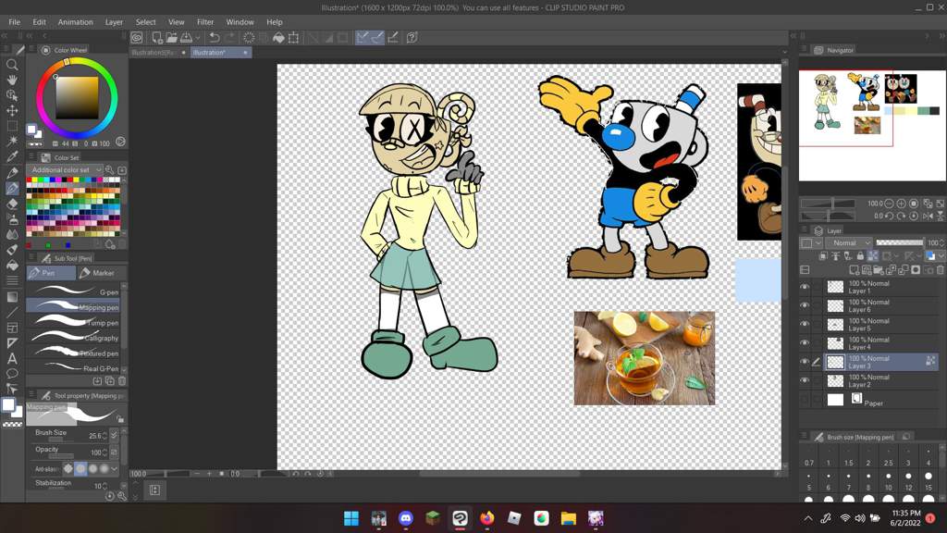This screenshot has height=533, width=947.
Task: Duplicate sub tool icon below pen list
Action: tap(110, 380)
